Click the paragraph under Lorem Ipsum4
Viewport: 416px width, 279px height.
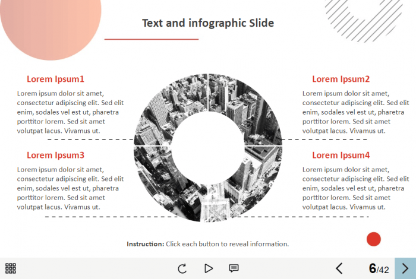(x=355, y=188)
